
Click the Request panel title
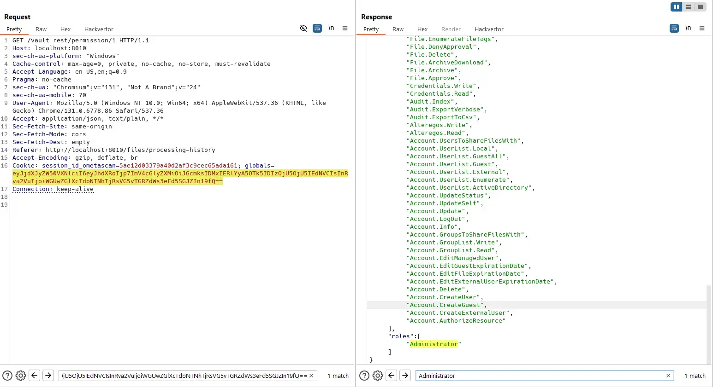click(x=17, y=17)
